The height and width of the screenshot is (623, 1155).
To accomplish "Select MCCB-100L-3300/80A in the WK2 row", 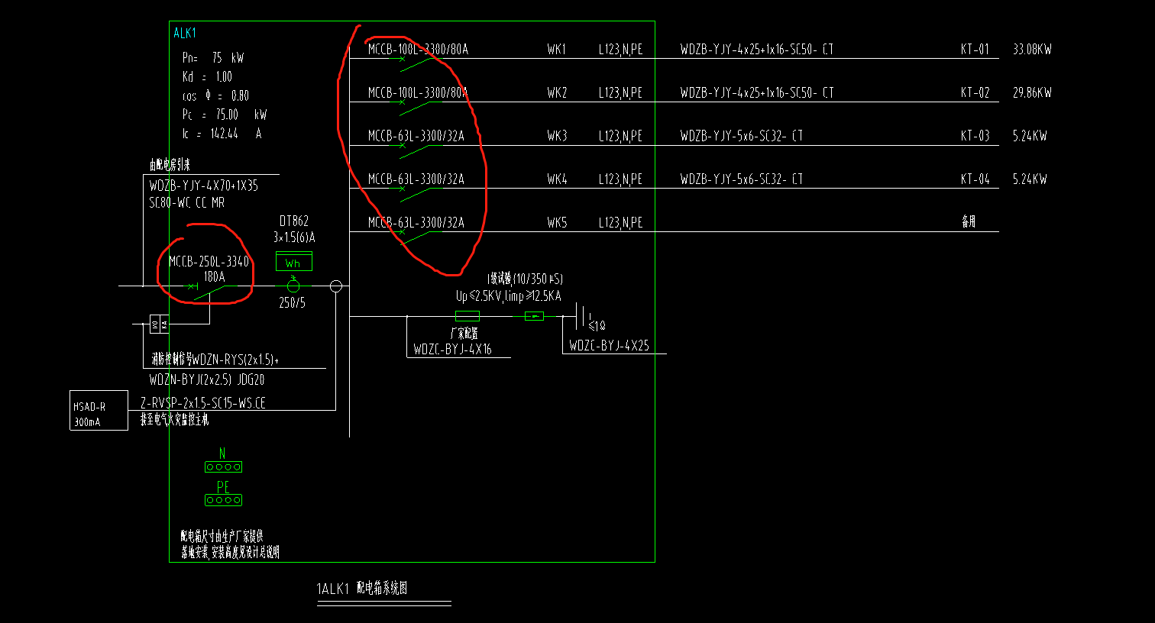I will [418, 93].
